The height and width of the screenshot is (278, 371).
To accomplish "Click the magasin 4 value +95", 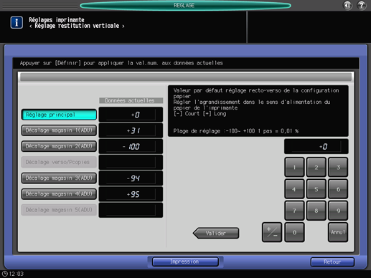I will tap(131, 194).
